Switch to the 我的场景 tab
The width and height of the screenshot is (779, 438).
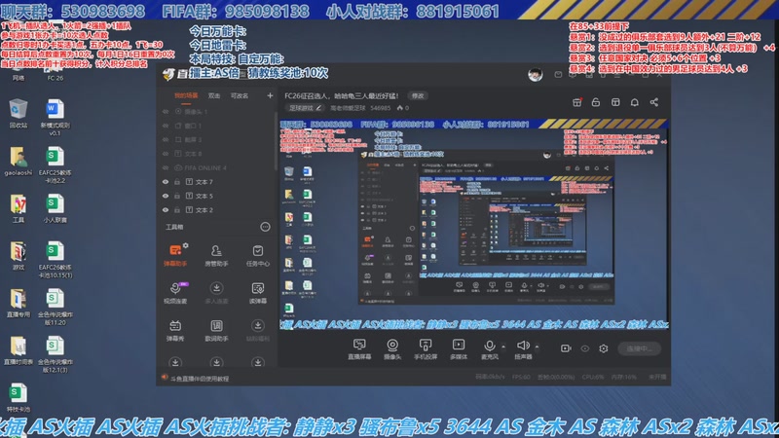click(186, 95)
